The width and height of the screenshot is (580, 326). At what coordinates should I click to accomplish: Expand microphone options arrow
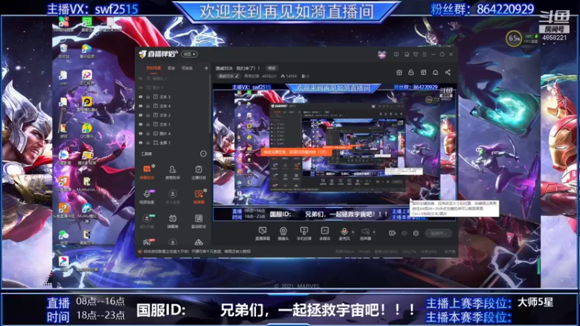[353, 232]
